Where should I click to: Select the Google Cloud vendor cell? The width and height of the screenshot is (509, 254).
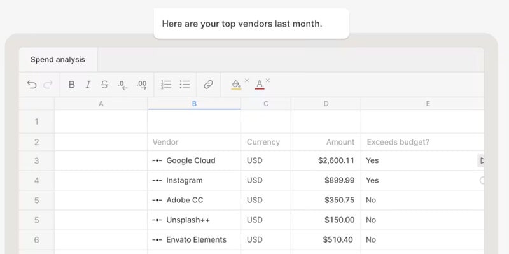tap(194, 160)
